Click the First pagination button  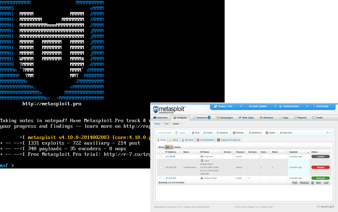pyautogui.click(x=295, y=183)
